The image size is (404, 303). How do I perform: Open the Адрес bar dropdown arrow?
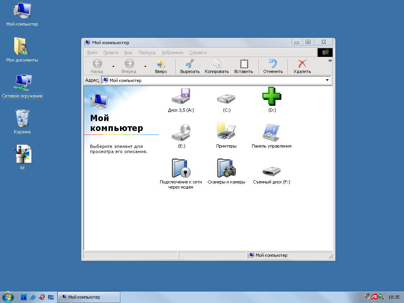(x=327, y=80)
